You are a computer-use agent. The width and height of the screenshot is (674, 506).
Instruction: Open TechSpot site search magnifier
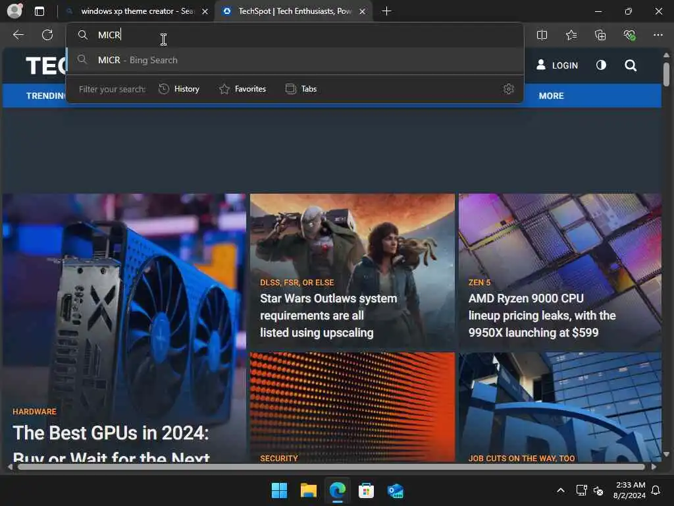[x=631, y=65]
